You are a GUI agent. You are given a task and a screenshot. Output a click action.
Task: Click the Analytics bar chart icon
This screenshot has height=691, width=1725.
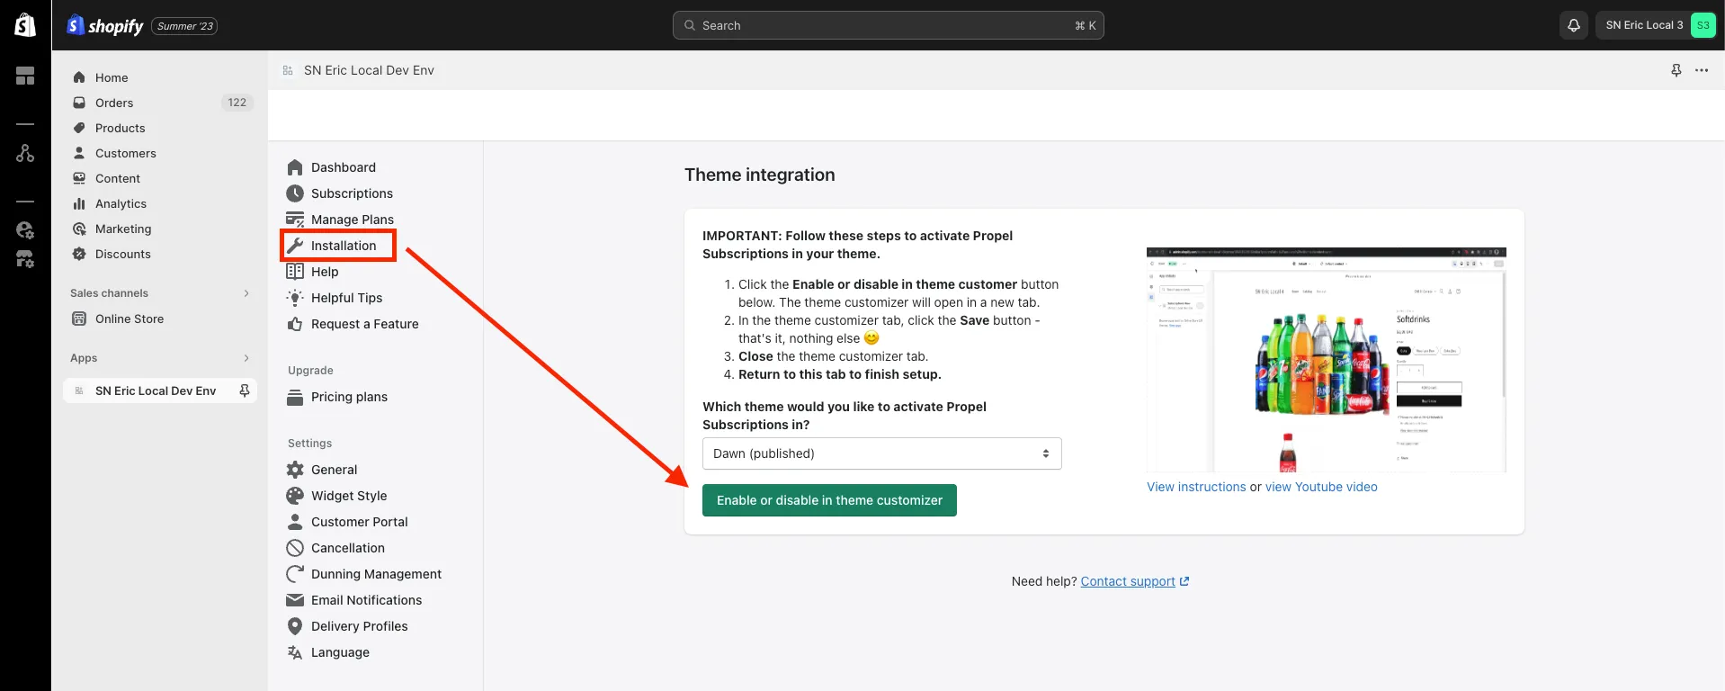coord(79,203)
